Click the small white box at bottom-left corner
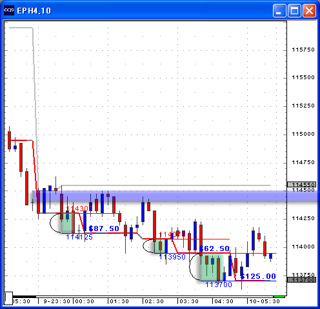The width and height of the screenshot is (320, 309). tap(8, 298)
